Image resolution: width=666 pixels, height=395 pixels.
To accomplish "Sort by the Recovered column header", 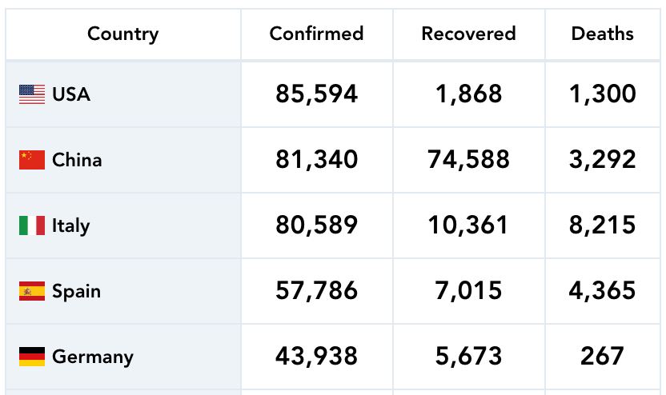I will click(x=468, y=34).
